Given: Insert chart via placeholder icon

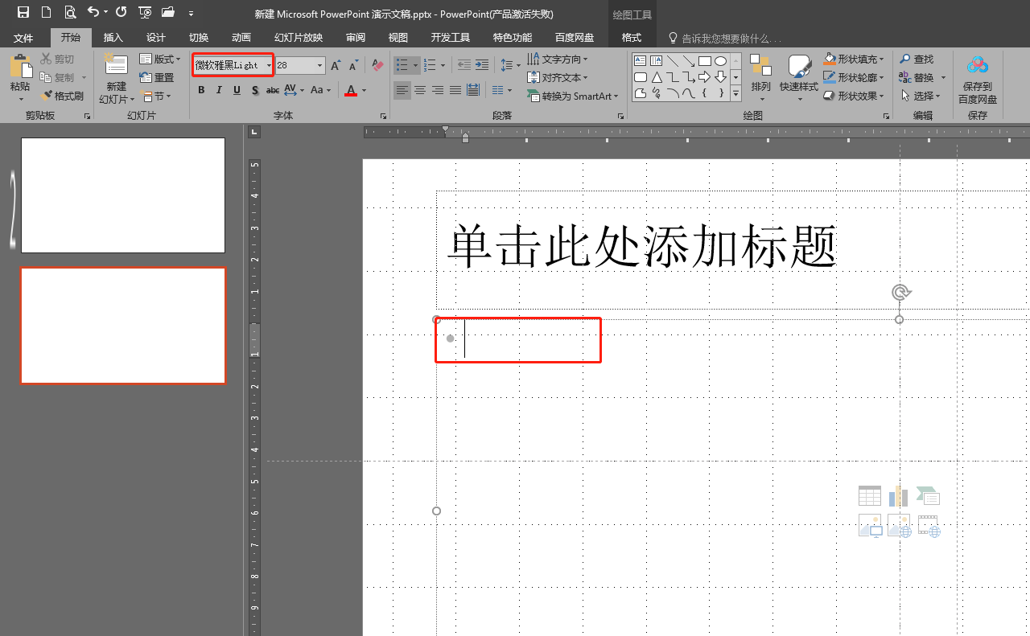Looking at the screenshot, I should coord(899,496).
